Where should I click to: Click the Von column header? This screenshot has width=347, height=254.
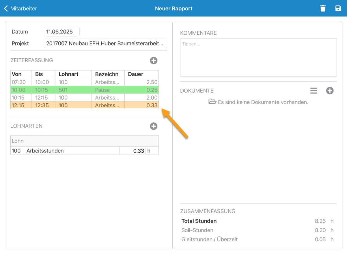tap(21, 74)
